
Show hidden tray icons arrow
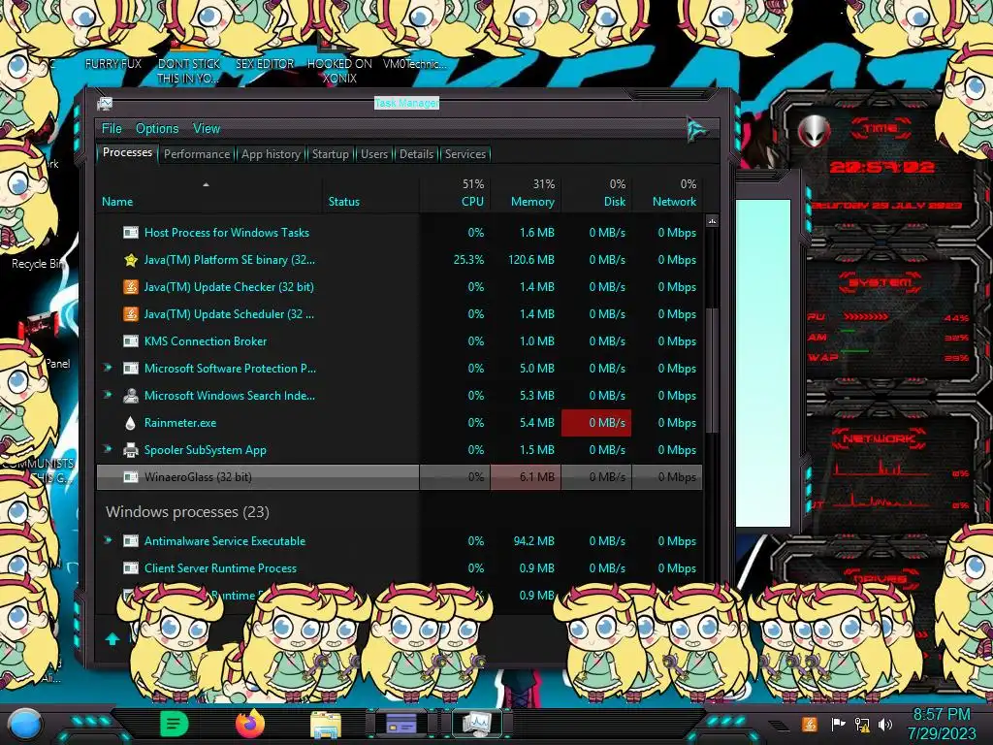point(779,726)
